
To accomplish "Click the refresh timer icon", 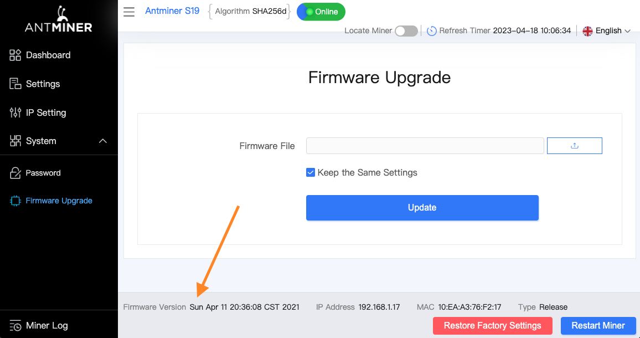I will coord(432,30).
